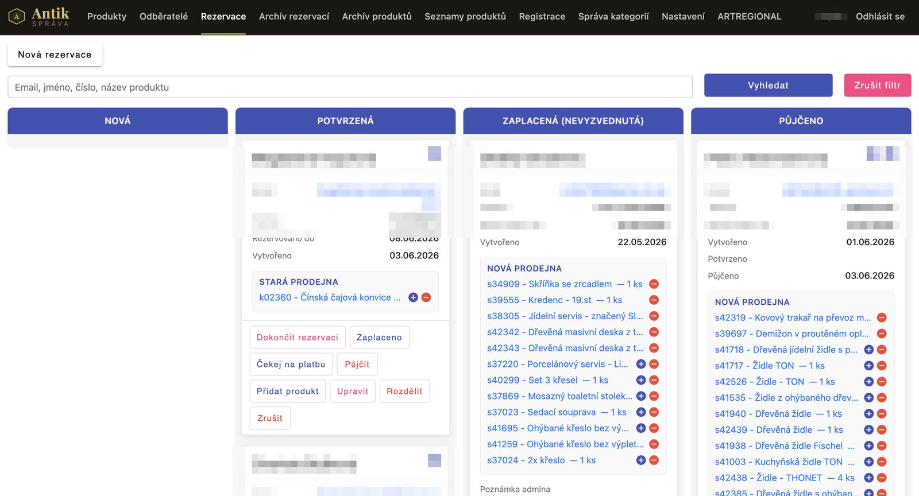The image size is (919, 496).
Task: Increase quantity of s37220 Porcelánový servis
Action: click(x=641, y=365)
